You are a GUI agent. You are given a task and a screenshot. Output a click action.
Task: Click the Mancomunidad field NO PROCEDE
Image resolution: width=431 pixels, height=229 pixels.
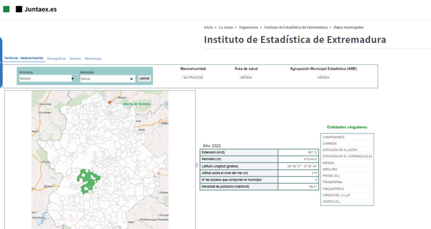pyautogui.click(x=193, y=78)
